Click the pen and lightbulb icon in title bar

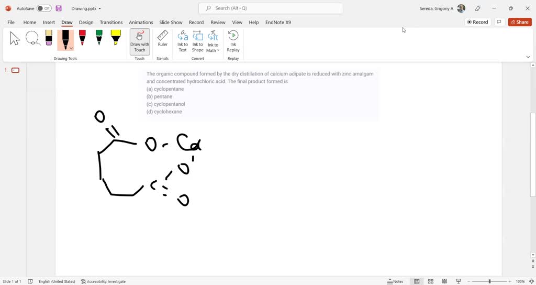tap(477, 8)
